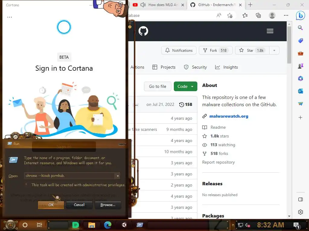
Task: Open the repository Insights tab
Action: point(226,67)
